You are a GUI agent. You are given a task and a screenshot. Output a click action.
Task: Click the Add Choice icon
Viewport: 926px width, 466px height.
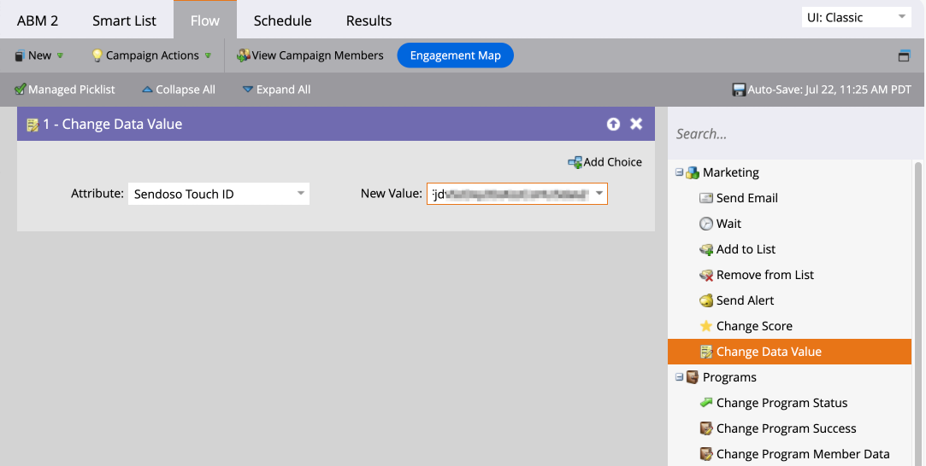(575, 162)
